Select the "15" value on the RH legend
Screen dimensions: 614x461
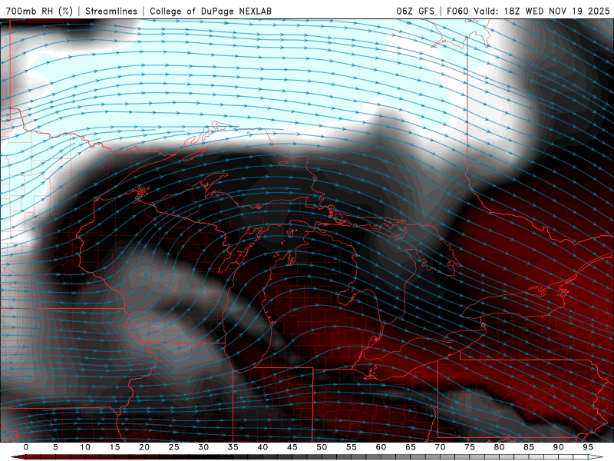(114, 447)
